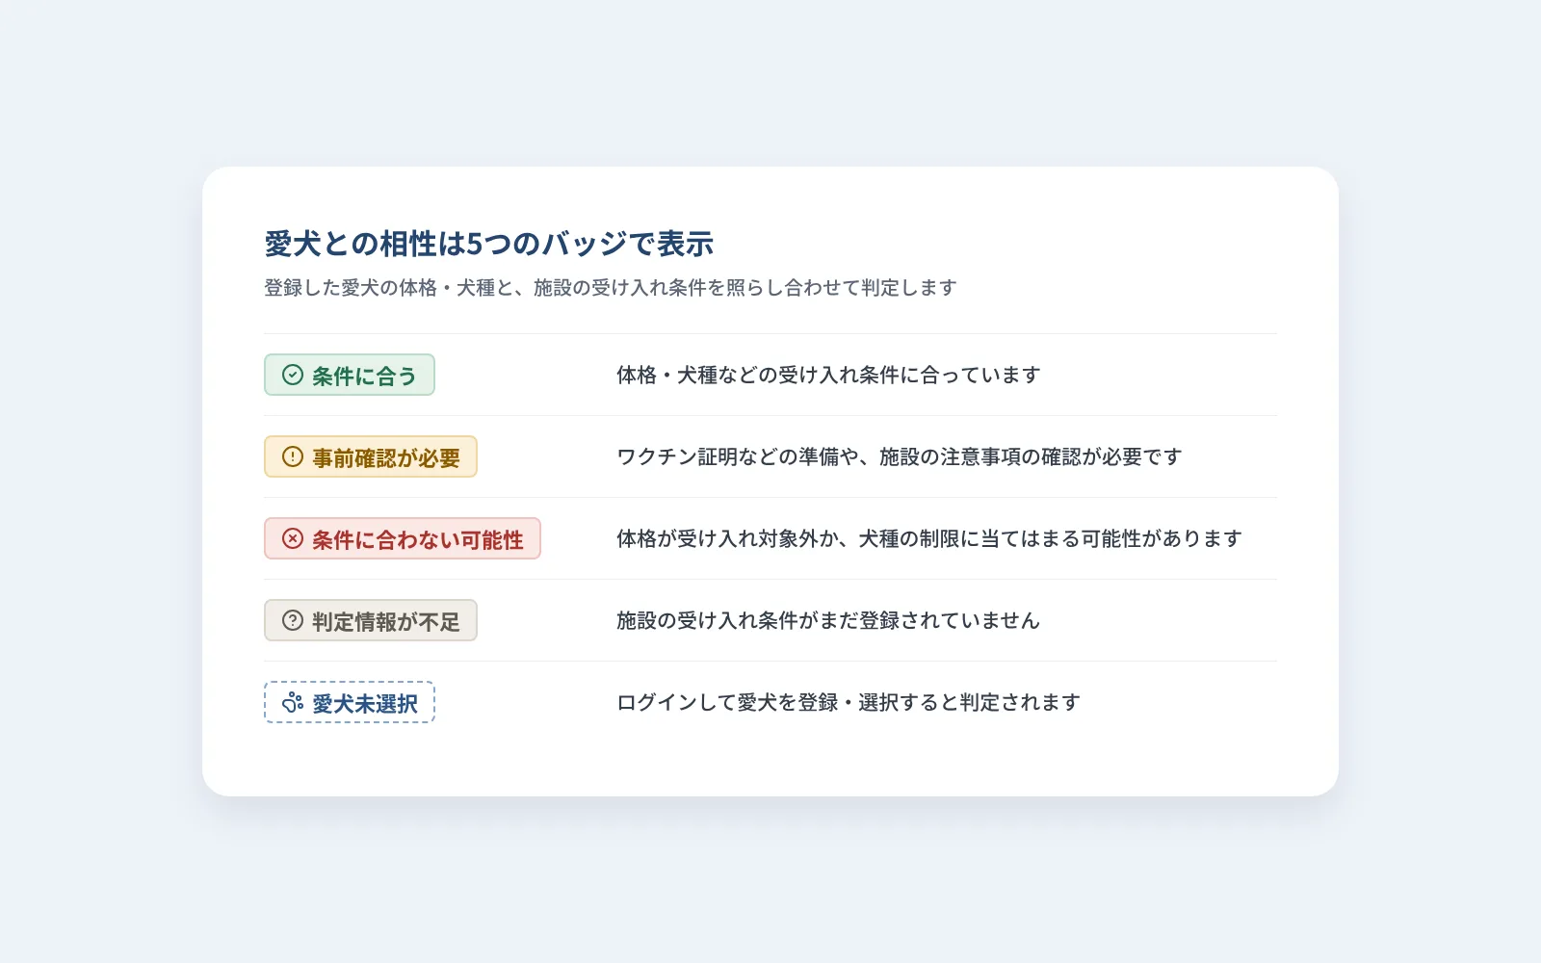Click description 体格・犬種などの受け入れ条件に合っています

click(x=828, y=375)
